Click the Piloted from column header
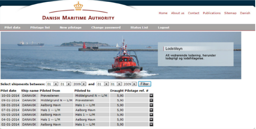 [50, 91]
